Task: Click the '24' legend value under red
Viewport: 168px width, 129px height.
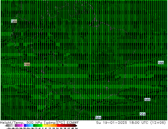Action: [57, 128]
